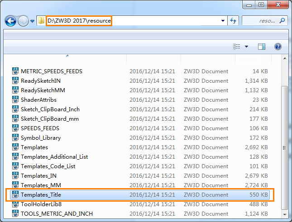Click the Templates_Additional_List file icon
Screen dimensions: 292x222
click(15, 156)
